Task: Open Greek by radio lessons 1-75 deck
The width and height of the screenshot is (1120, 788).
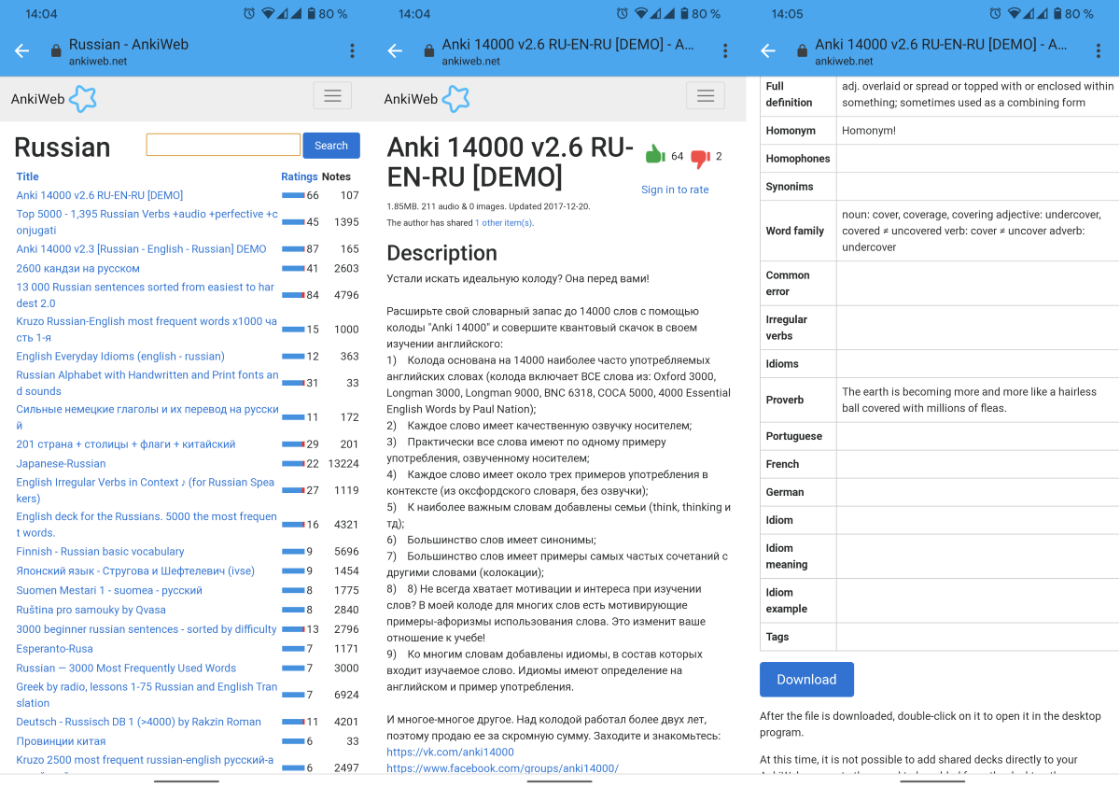Action: [x=147, y=695]
